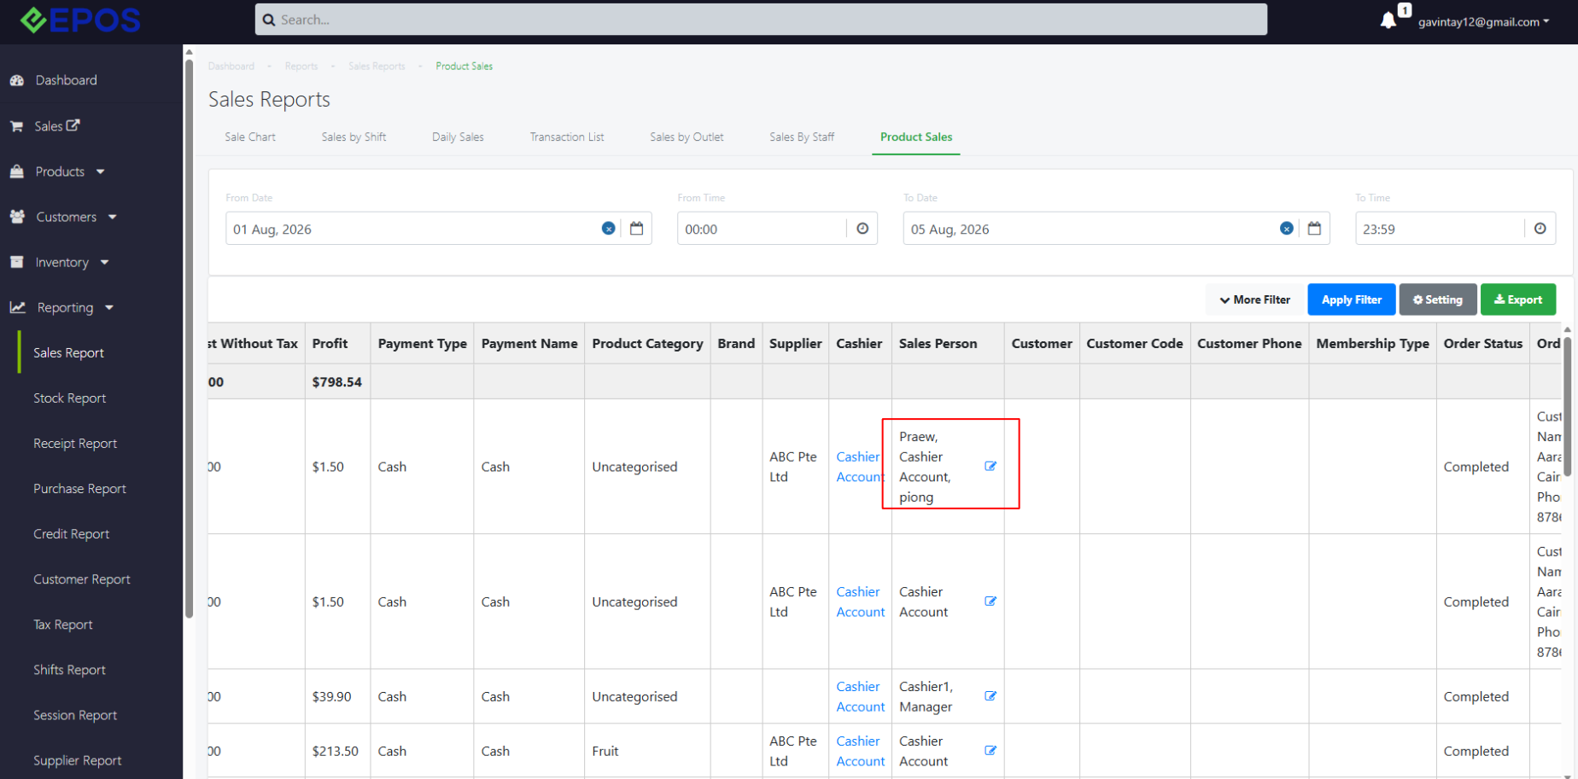
Task: Edit sales person in second $1.50 row
Action: 991,601
